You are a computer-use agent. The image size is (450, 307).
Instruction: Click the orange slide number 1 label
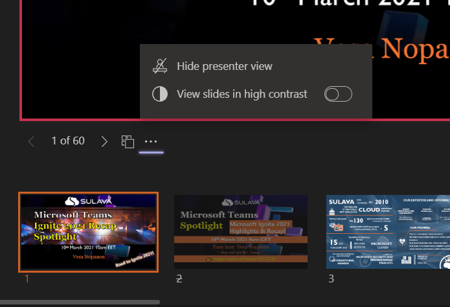(27, 279)
